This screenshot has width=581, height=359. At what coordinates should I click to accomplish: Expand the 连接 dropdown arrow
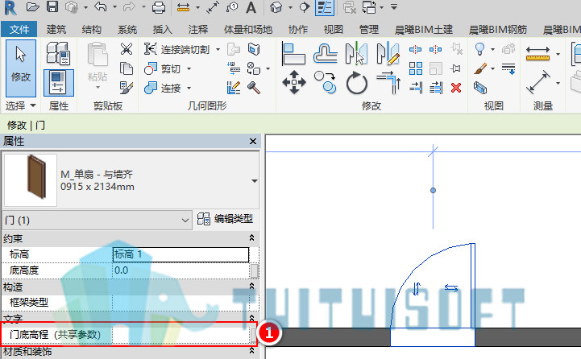click(x=189, y=88)
